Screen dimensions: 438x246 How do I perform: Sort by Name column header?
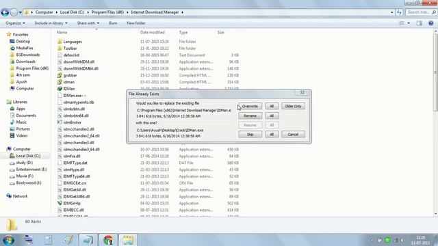click(x=62, y=32)
